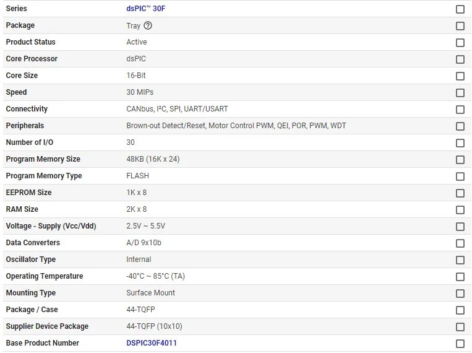This screenshot has height=353, width=472.
Task: Click the 'Supplier Device Package' label
Action: 47,326
